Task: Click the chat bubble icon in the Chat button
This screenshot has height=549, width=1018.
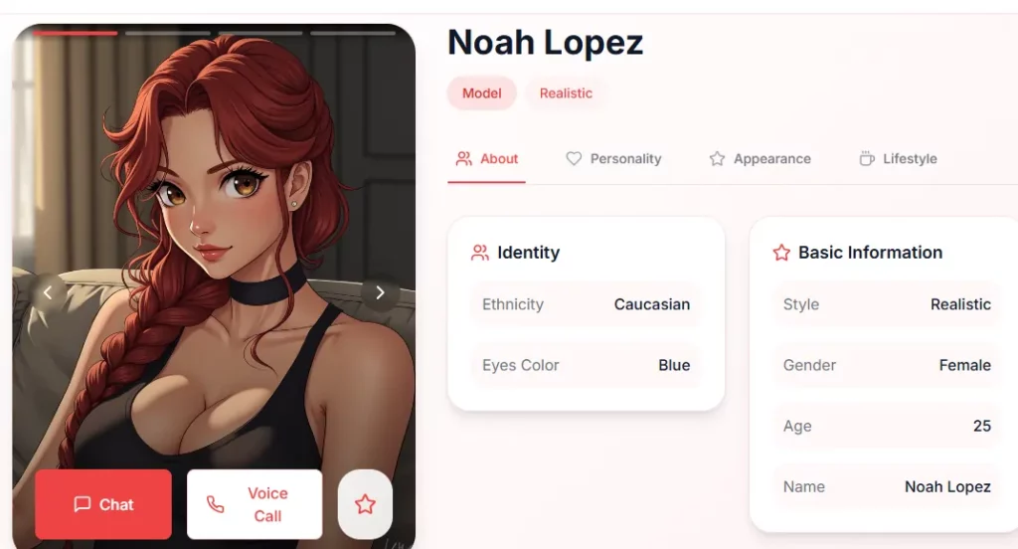Action: tap(83, 504)
